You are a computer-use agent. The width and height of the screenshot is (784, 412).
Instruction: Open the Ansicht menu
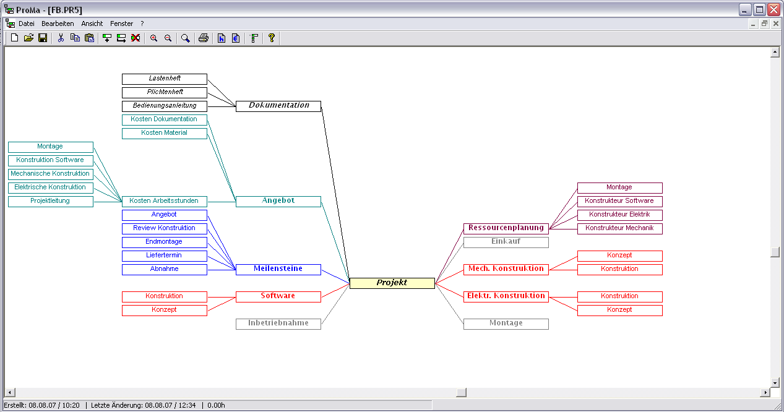pos(92,24)
